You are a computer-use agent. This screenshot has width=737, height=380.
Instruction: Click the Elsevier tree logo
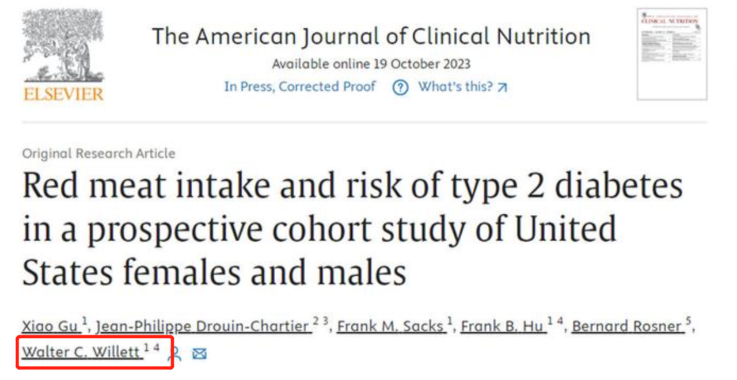[x=63, y=46]
